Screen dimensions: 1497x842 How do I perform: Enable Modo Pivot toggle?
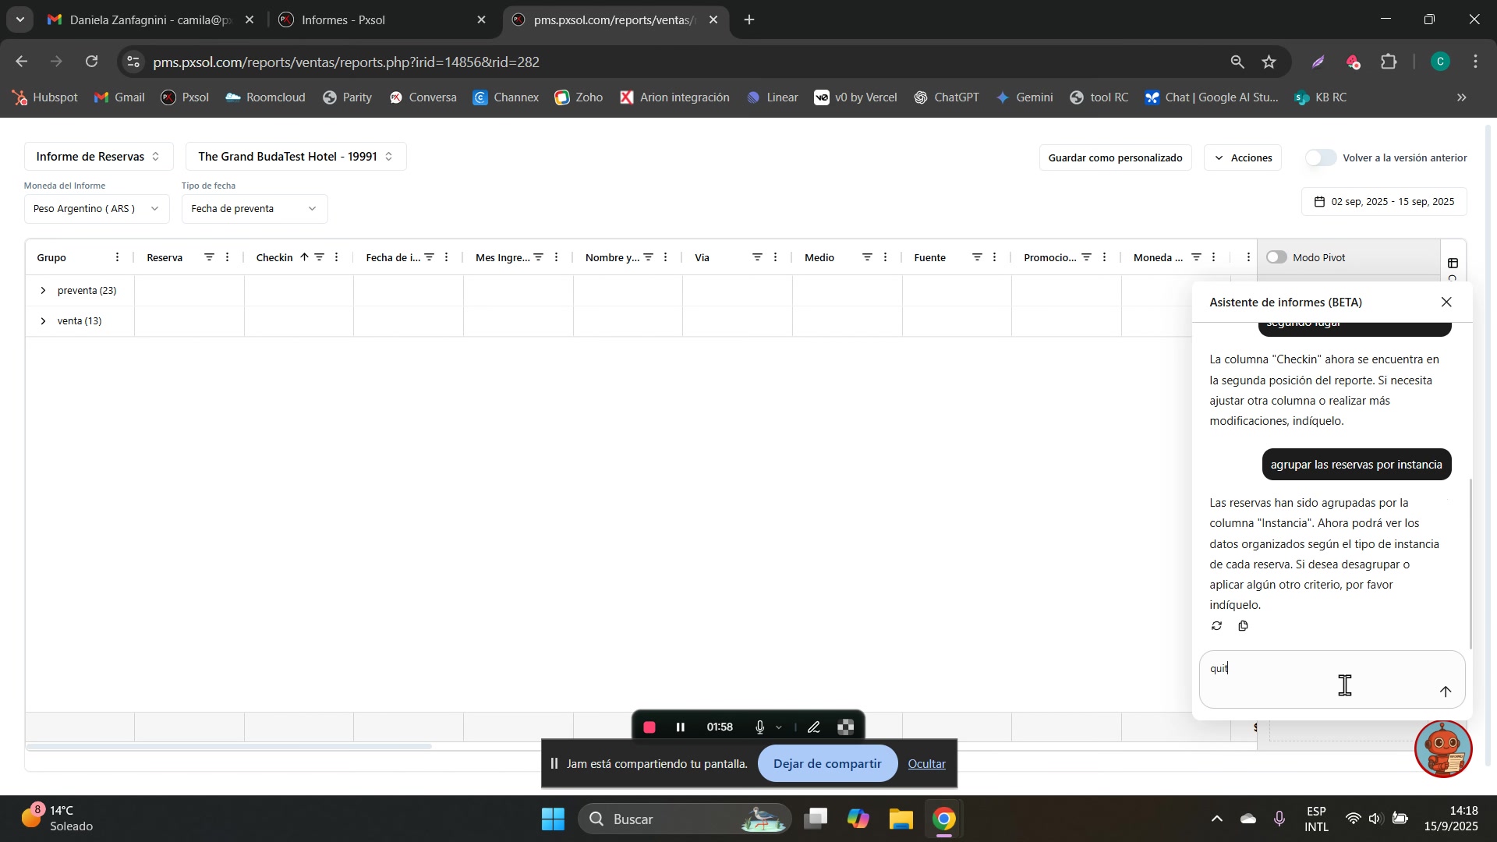[1276, 257]
